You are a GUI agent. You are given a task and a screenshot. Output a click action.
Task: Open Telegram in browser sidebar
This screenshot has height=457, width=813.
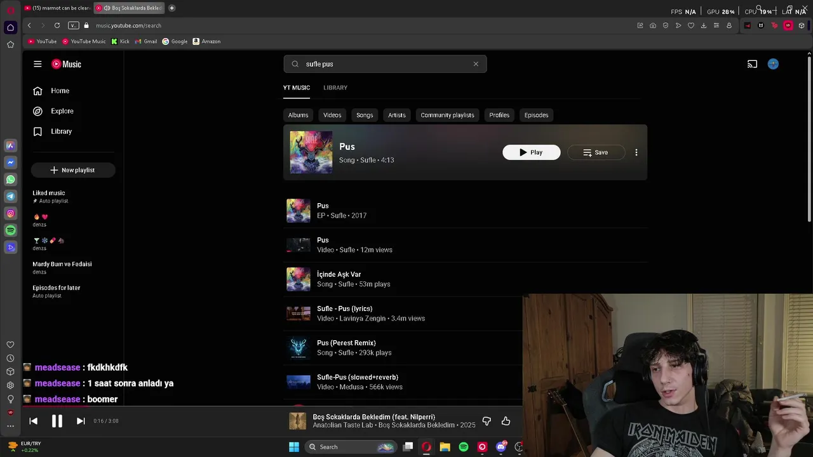10,197
